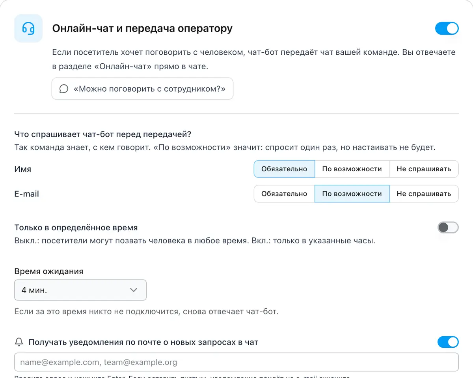This screenshot has height=378, width=473.
Task: Click the bell notification icon
Action: 19,342
